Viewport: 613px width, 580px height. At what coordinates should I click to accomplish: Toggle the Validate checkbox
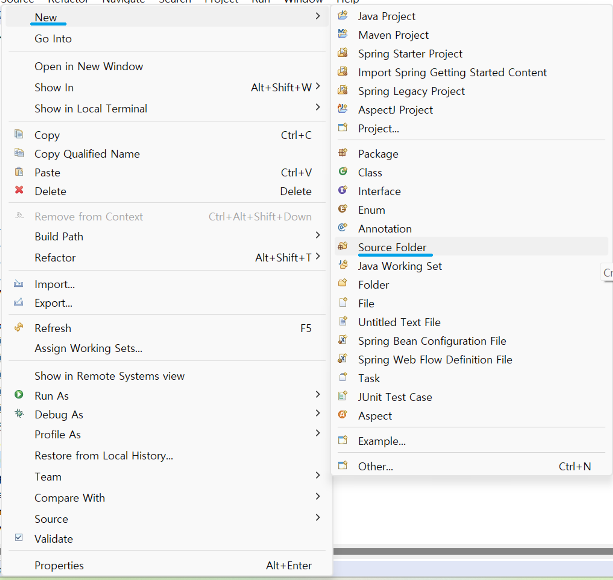pyautogui.click(x=19, y=538)
